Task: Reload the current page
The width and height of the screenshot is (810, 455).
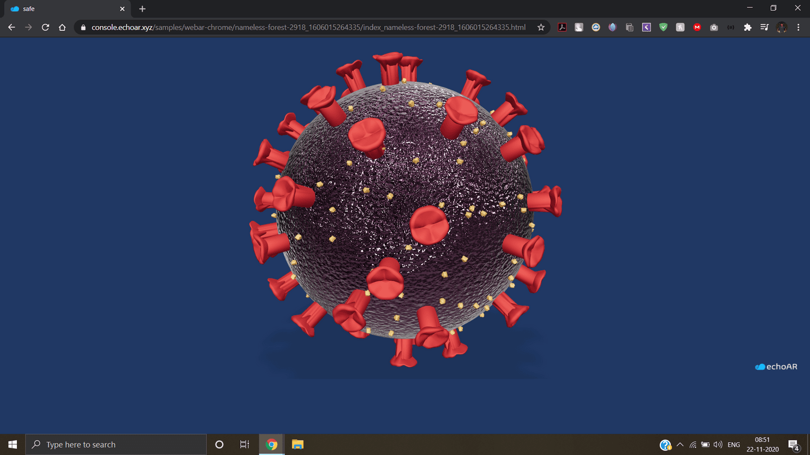Action: [45, 27]
